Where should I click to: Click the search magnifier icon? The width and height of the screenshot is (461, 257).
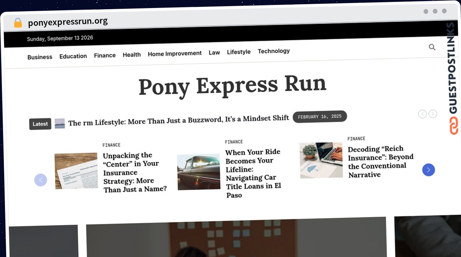pos(432,47)
